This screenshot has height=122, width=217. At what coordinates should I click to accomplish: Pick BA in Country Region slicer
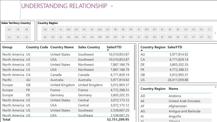click(107, 37)
